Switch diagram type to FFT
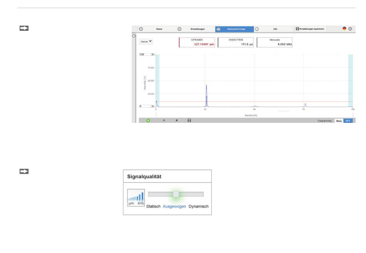 348,121
